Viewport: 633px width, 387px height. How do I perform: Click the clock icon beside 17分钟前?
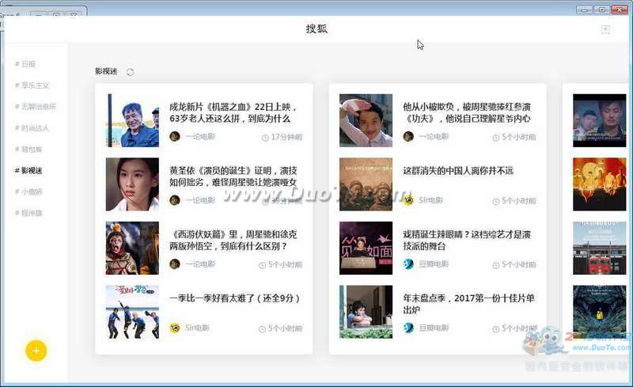pos(265,137)
